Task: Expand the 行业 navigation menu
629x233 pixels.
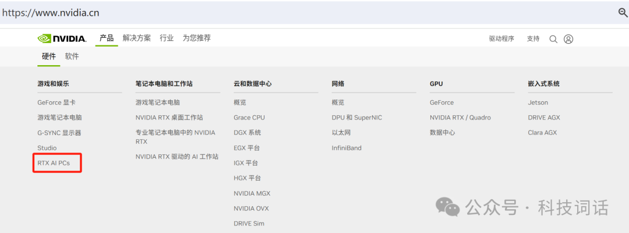Action: pyautogui.click(x=167, y=38)
